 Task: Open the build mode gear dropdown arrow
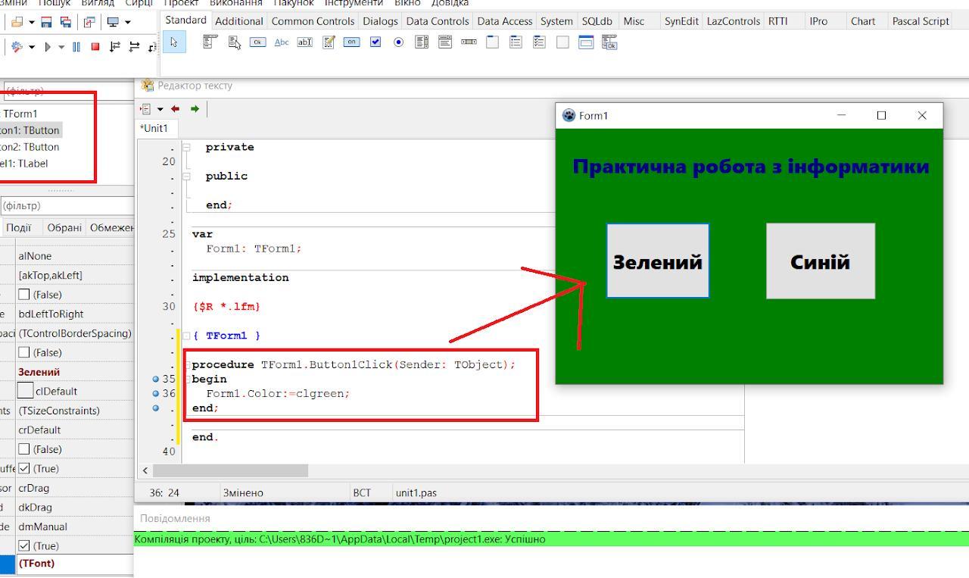(x=32, y=47)
